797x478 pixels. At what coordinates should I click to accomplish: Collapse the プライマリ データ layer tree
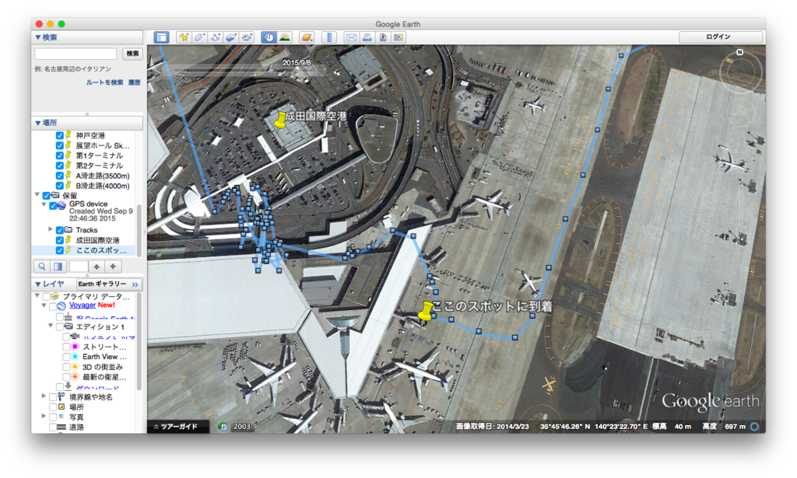coord(37,295)
